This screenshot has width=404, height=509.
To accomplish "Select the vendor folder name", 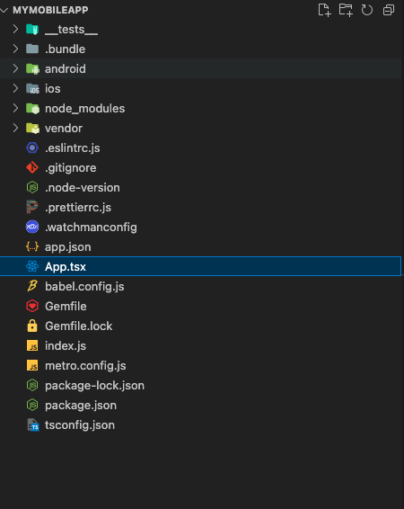I will (x=64, y=129).
